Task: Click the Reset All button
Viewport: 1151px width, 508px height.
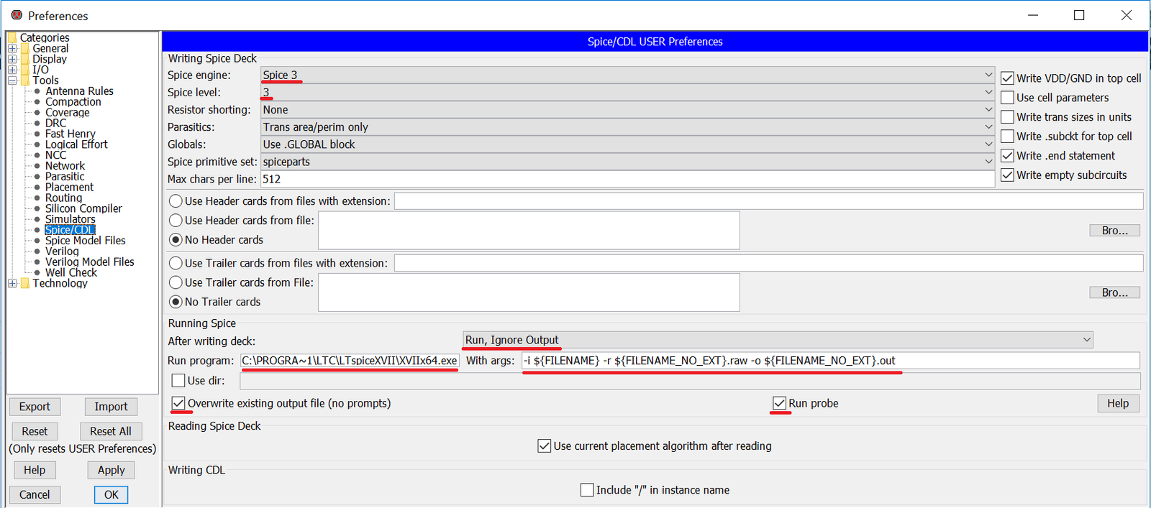Action: click(x=111, y=431)
